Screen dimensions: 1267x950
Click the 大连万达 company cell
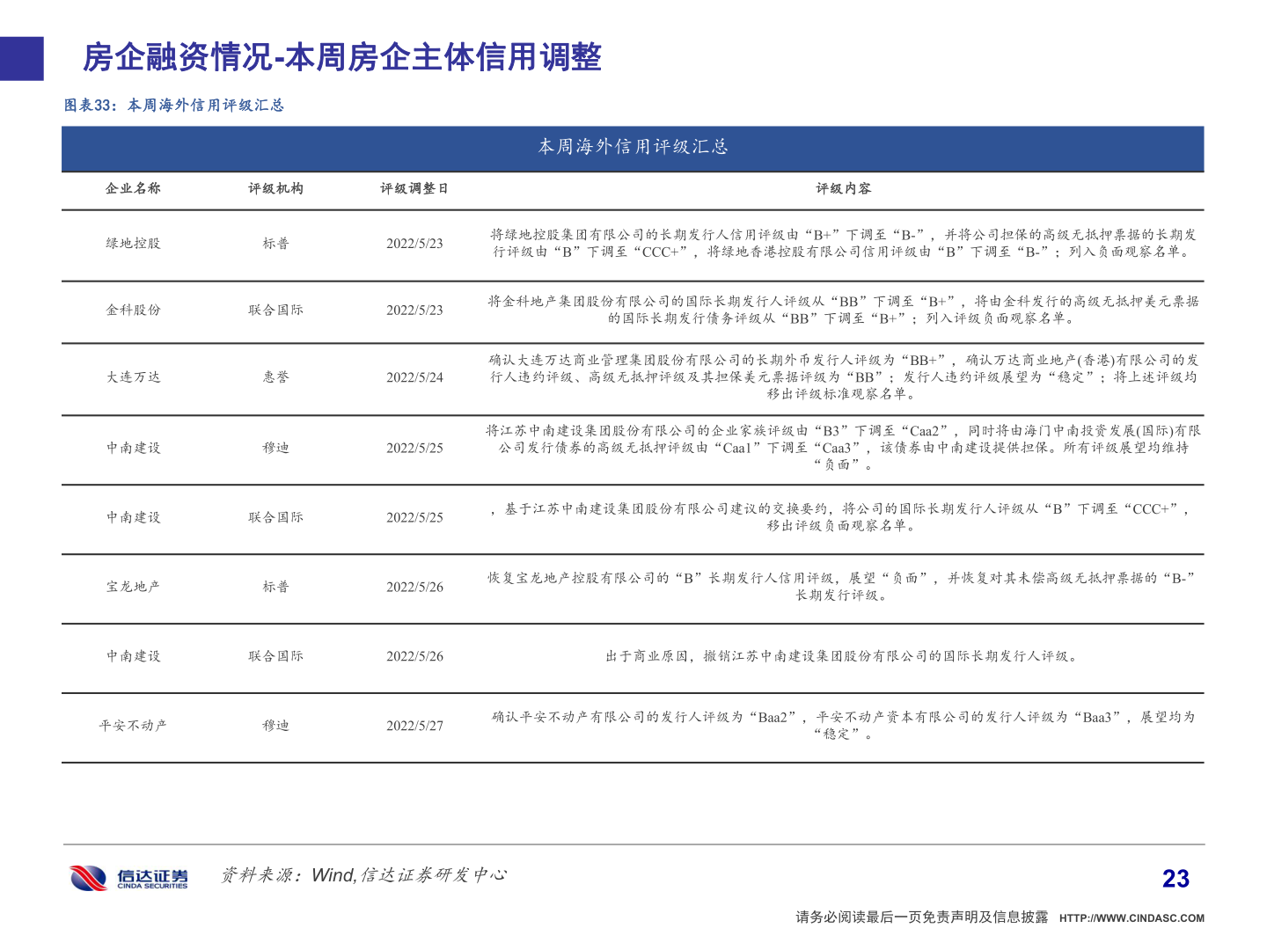(133, 377)
